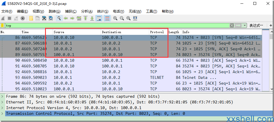The width and height of the screenshot is (274, 122).
Task: Open the display filter history dropdown
Action: [244, 26]
